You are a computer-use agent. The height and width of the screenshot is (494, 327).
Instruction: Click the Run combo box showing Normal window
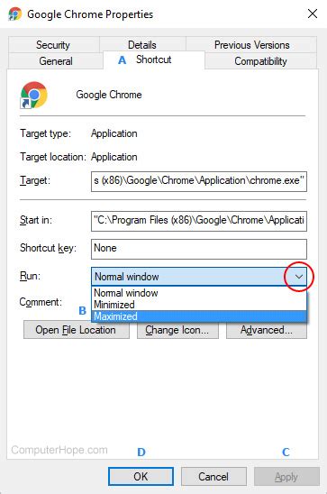click(199, 277)
